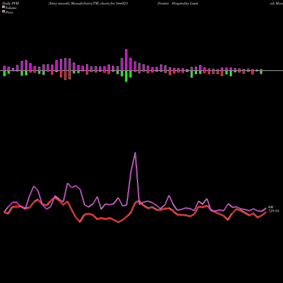The image size is (283, 283).
Task: Click the 'Daily PVM' title text
Action: 11,3
